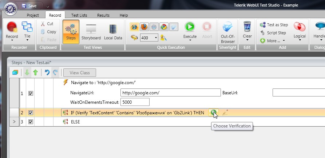
Task: Edit the NavigateUrl input field
Action: 170,93
